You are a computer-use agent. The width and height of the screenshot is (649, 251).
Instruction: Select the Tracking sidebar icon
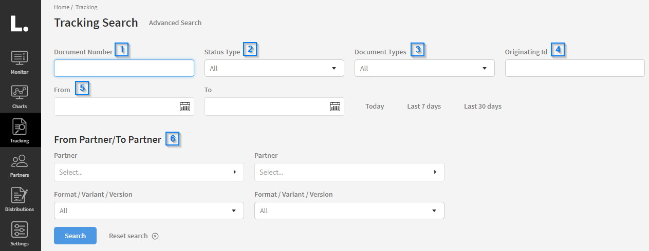(x=20, y=130)
